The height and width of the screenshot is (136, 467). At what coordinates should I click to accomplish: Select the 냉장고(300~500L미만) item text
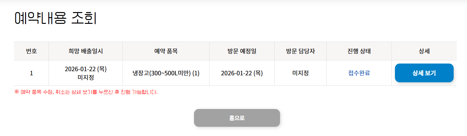click(162, 73)
